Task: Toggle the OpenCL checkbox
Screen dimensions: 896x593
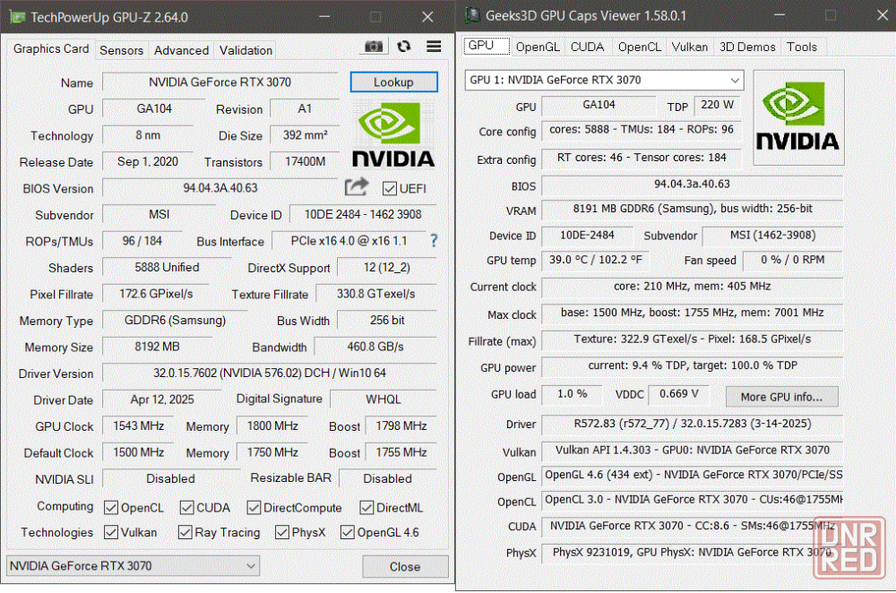Action: pos(111,508)
